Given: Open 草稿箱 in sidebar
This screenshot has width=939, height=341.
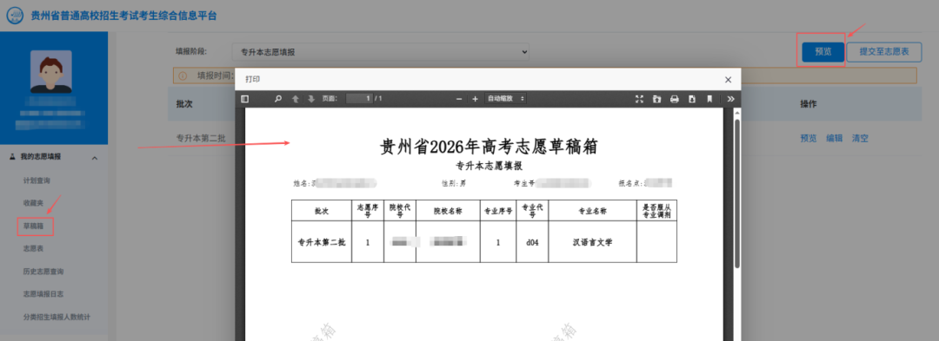Looking at the screenshot, I should tap(33, 226).
